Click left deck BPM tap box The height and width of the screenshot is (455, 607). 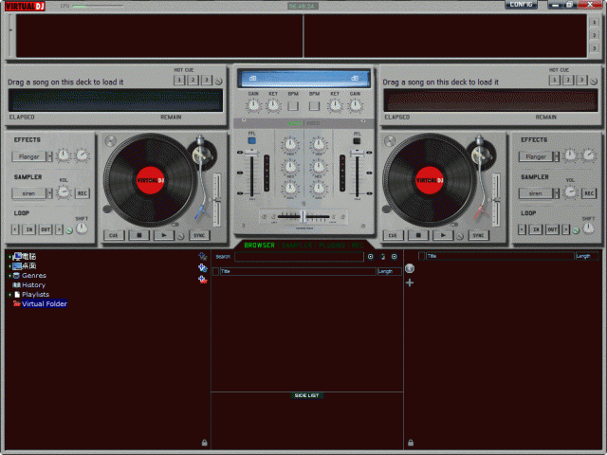click(x=293, y=105)
